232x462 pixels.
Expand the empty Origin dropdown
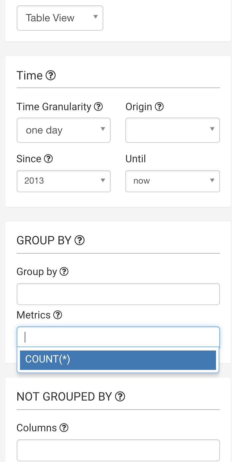click(172, 130)
